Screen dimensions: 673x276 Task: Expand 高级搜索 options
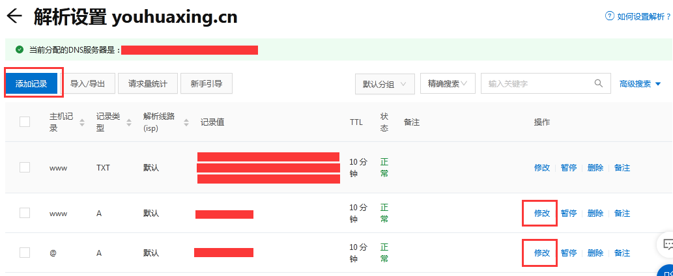click(640, 84)
